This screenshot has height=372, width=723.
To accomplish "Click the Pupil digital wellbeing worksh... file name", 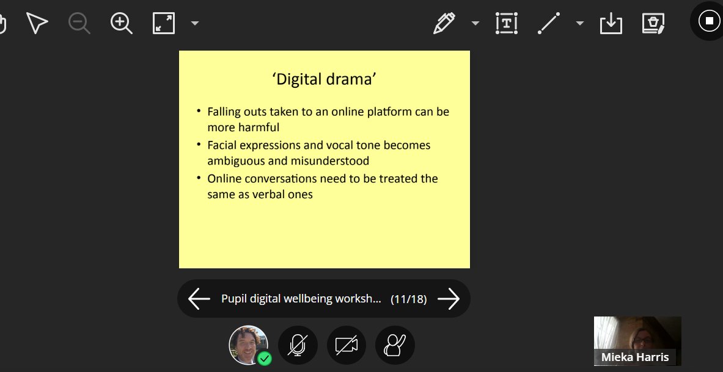I will pyautogui.click(x=301, y=299).
